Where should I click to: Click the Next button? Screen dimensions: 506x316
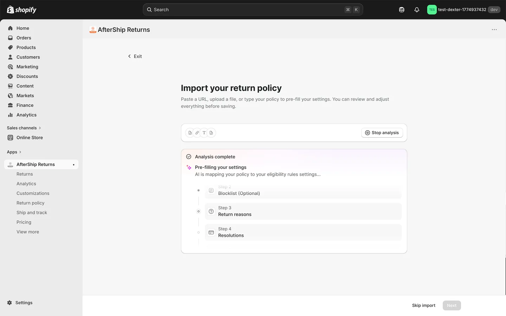[452, 305]
